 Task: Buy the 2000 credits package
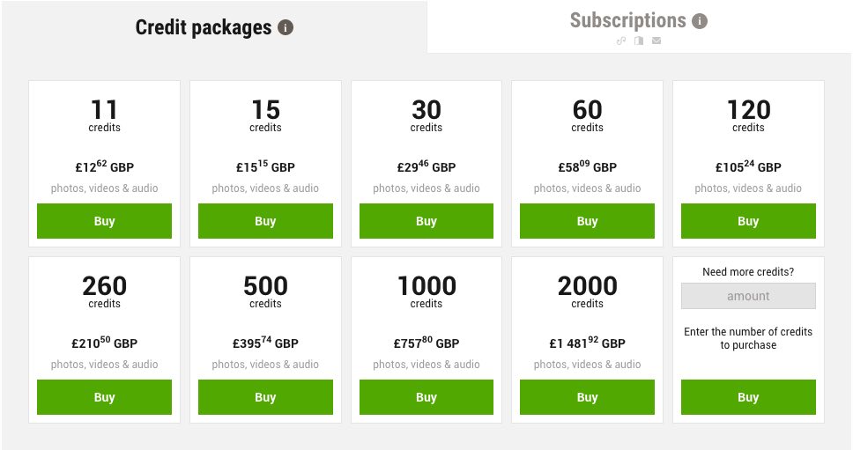coord(587,397)
